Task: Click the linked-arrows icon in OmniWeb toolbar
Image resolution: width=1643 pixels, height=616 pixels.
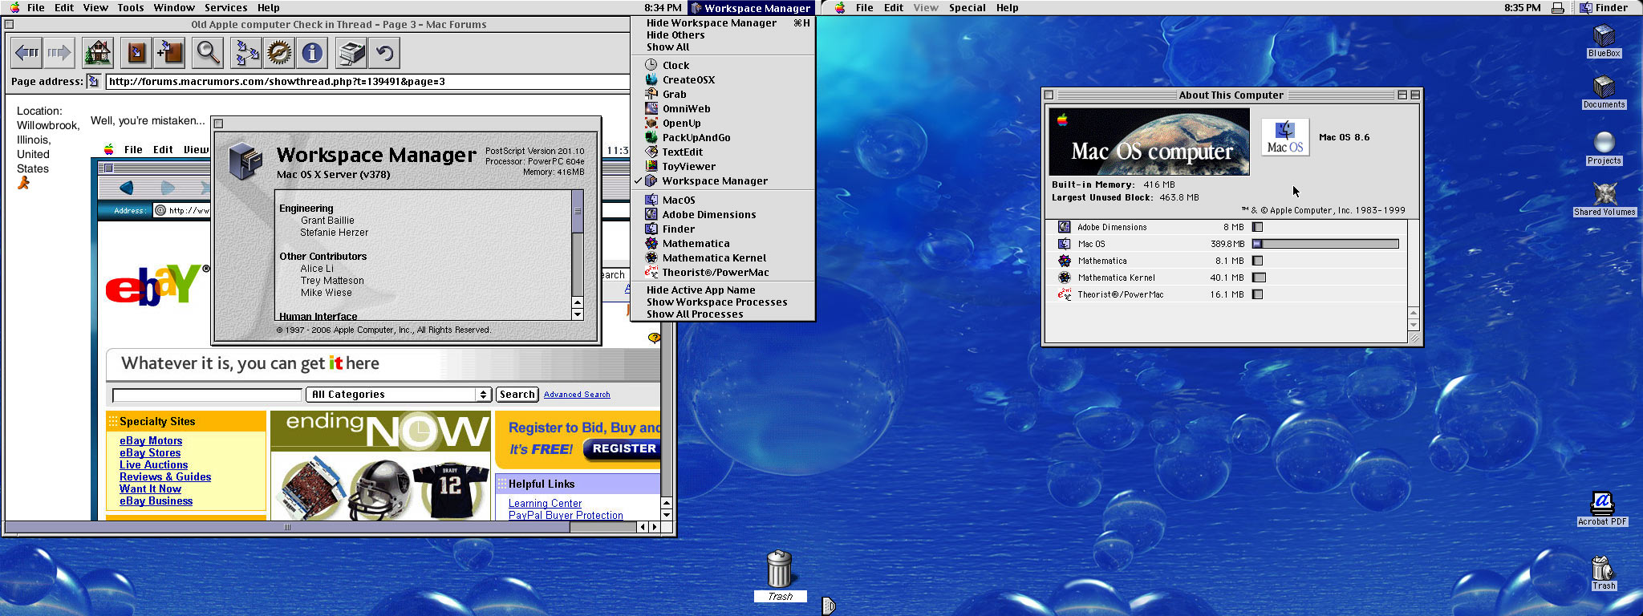Action: coord(246,53)
